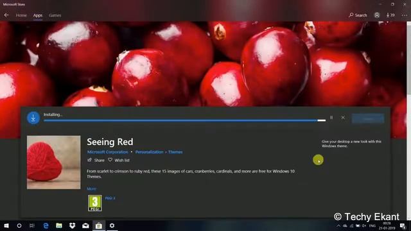Open the Seeing Red thumbnail image
The width and height of the screenshot is (411, 231).
(x=54, y=162)
